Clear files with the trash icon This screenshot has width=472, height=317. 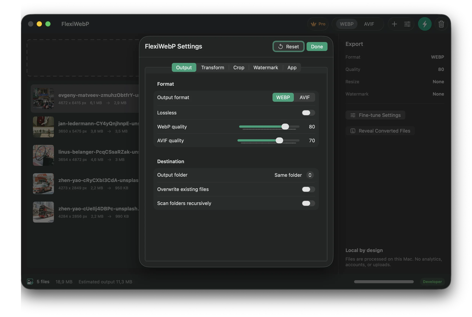coord(441,24)
